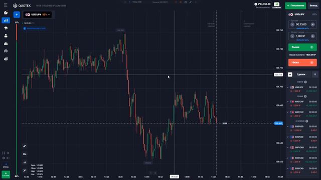Collapse the trades panel arrow

click(290, 74)
